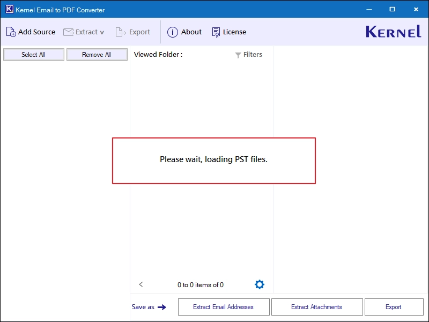Click the Kernel logo
Screen dimensions: 429x322
394,32
